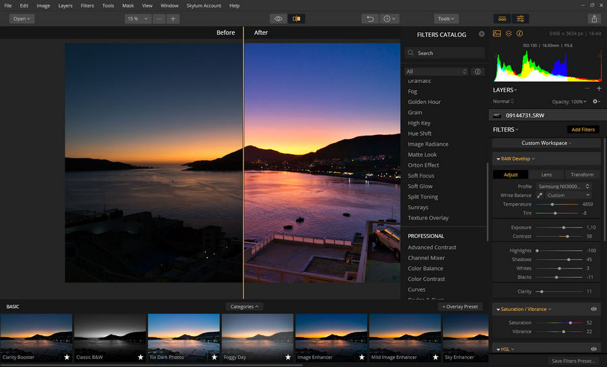Open the LAYERS panel header dropdown
The image size is (607, 367).
coord(504,90)
